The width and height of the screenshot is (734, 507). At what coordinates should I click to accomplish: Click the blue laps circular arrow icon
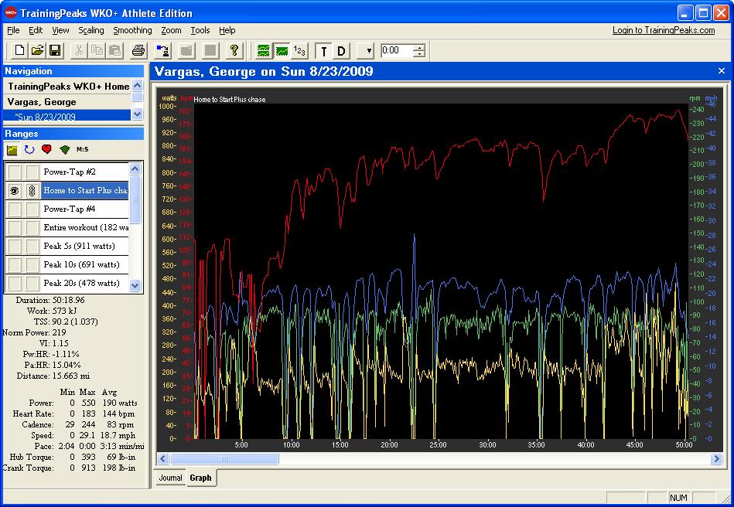click(x=29, y=149)
